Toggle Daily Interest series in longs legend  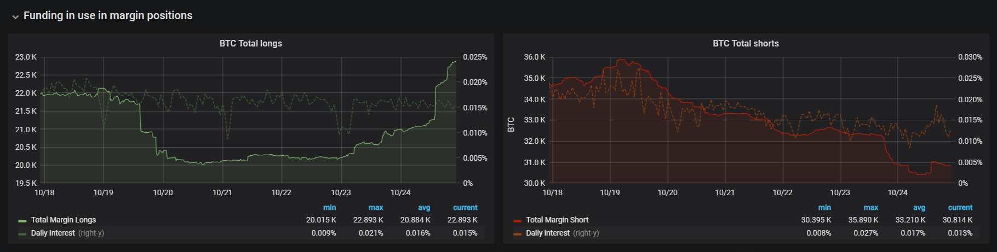[53, 233]
